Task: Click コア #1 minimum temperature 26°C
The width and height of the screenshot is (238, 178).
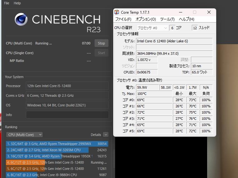Action: pyautogui.click(x=179, y=106)
